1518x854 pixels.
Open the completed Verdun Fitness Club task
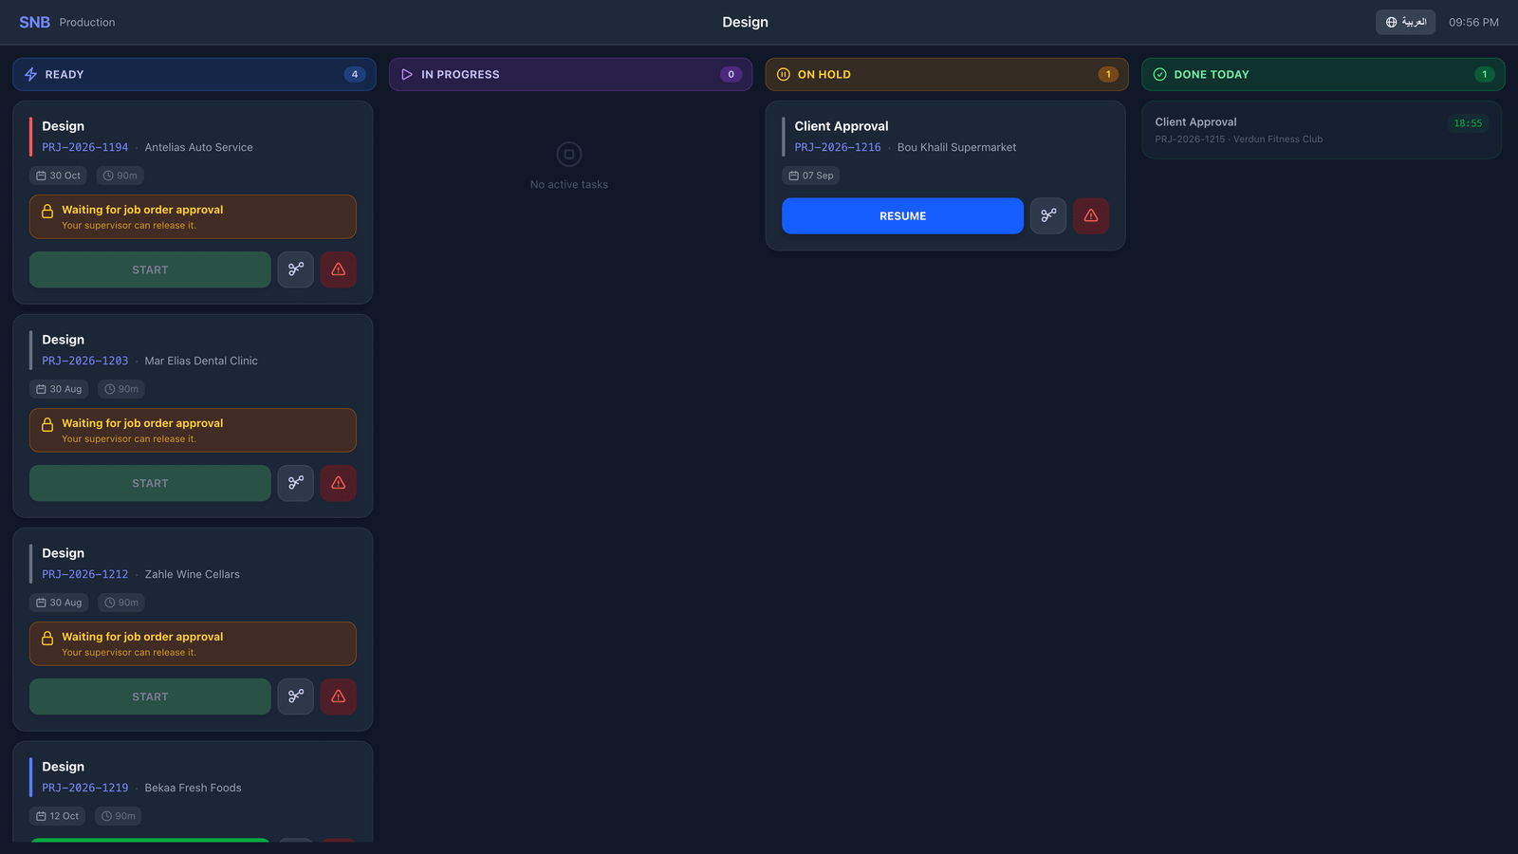click(1322, 130)
